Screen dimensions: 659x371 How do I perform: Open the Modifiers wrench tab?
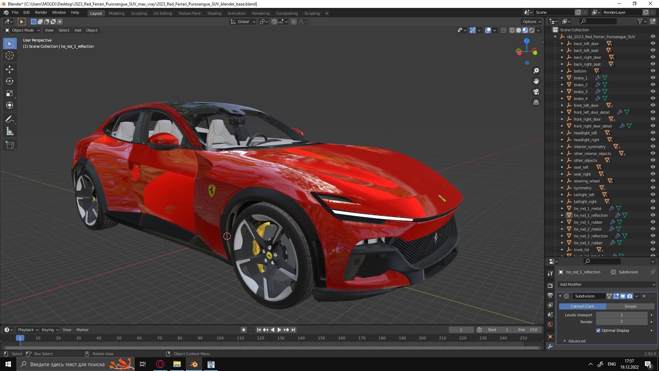click(x=550, y=346)
